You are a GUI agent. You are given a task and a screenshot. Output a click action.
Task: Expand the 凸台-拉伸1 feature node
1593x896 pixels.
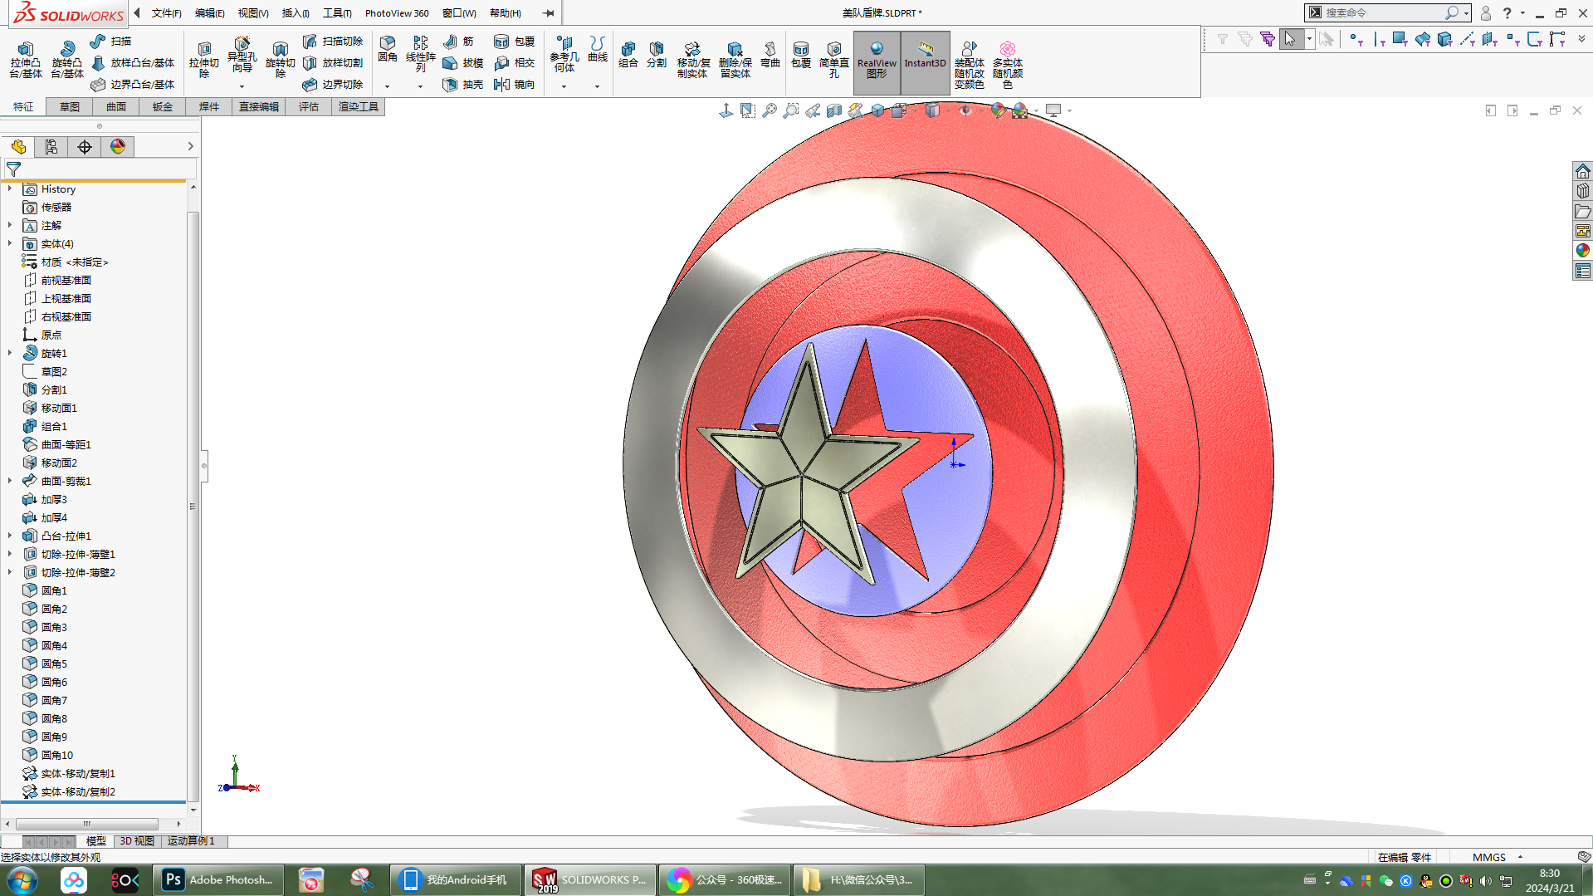coord(10,536)
